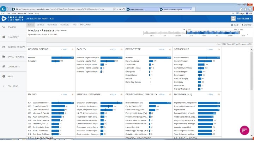Viewport: 254px width, 143px height.
Task: Toggle the MS-DRG panel circle option
Action: (73, 94)
